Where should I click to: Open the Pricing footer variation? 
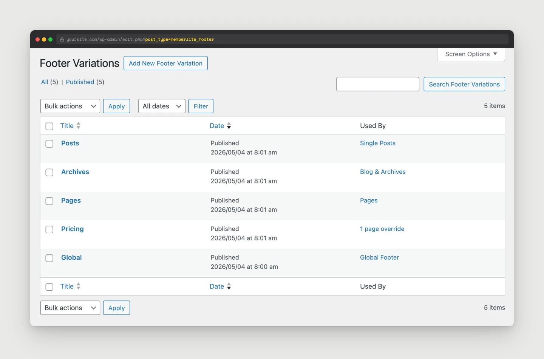pos(73,229)
